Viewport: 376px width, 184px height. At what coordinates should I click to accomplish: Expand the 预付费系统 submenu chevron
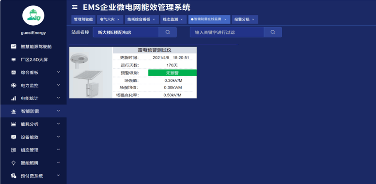pyautogui.click(x=58, y=176)
